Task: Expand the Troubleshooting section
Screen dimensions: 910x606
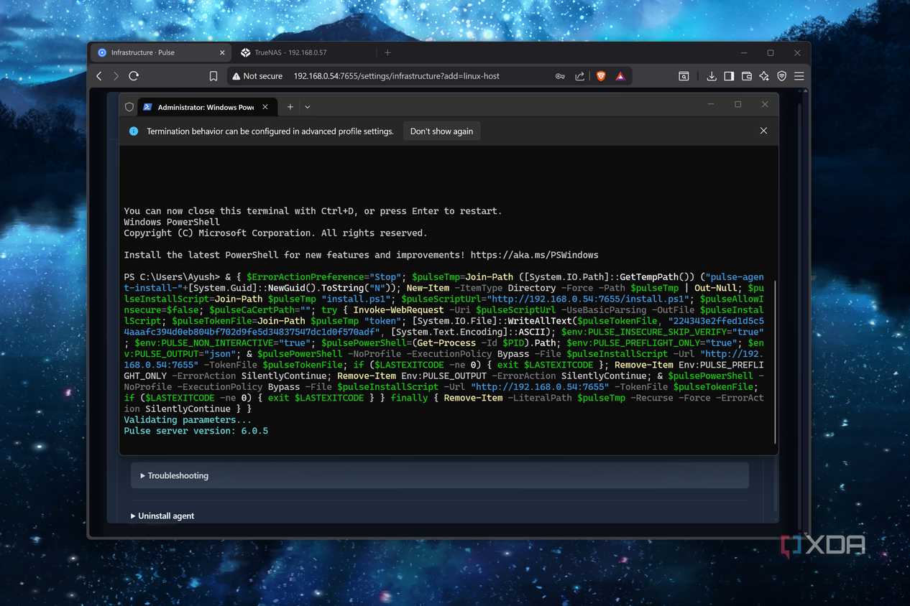Action: (440, 475)
